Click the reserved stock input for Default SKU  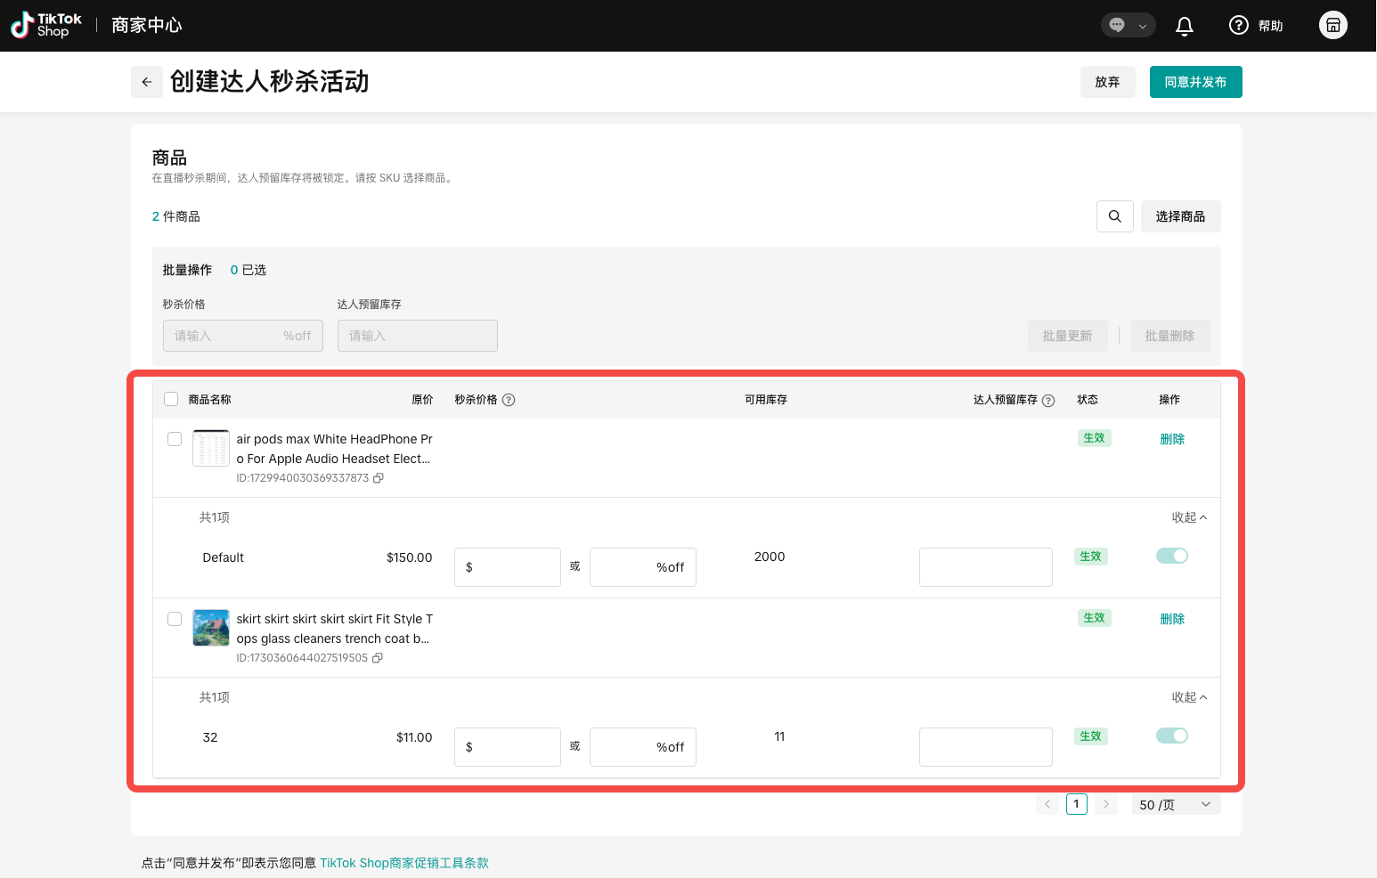tap(985, 567)
